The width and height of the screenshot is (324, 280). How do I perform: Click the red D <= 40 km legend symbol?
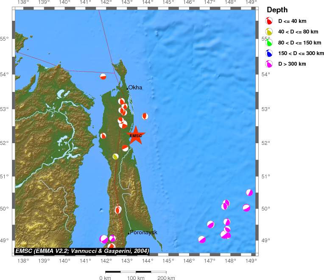coord(269,21)
